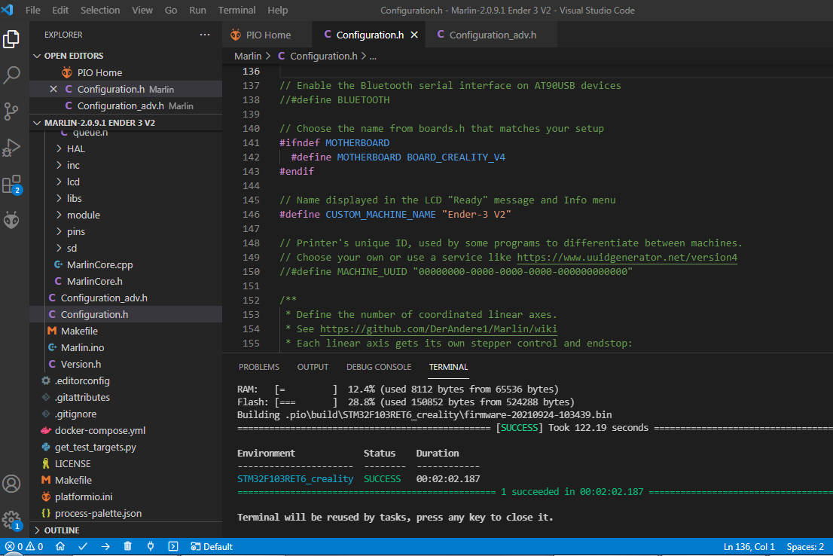This screenshot has height=556, width=833.
Task: Click PlatformIO Clean trash icon in status bar
Action: [128, 546]
